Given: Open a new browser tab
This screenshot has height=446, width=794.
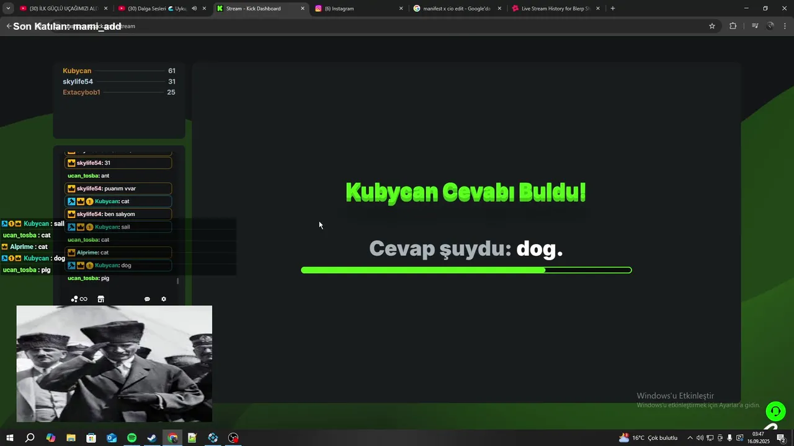Looking at the screenshot, I should 613,9.
